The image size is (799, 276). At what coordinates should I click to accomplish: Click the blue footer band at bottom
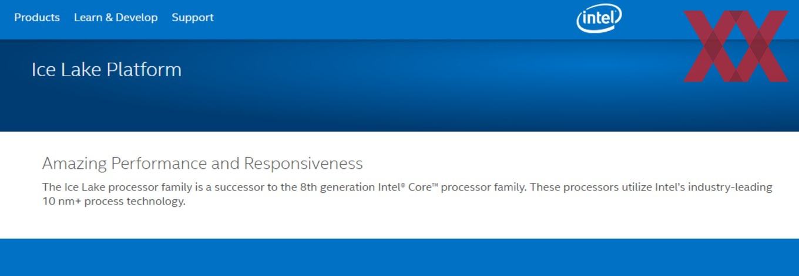[x=399, y=257]
